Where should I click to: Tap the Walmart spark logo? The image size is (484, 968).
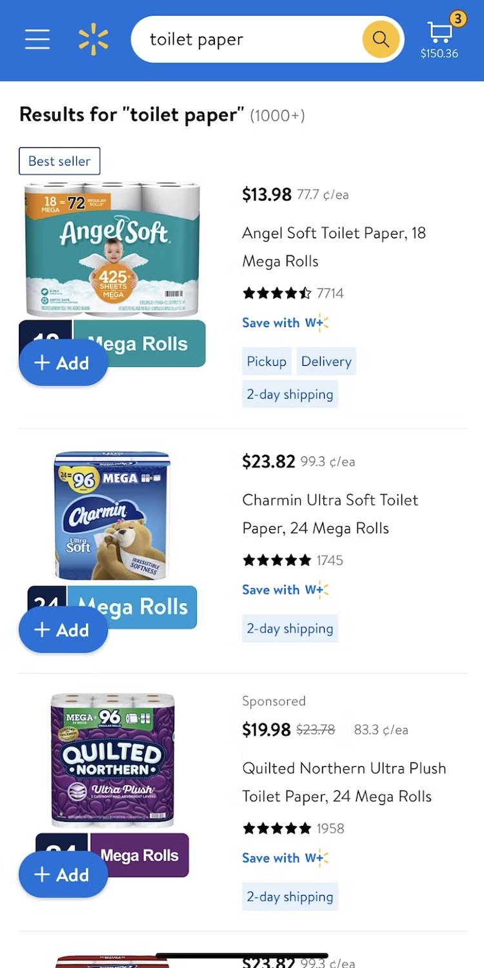(x=94, y=39)
